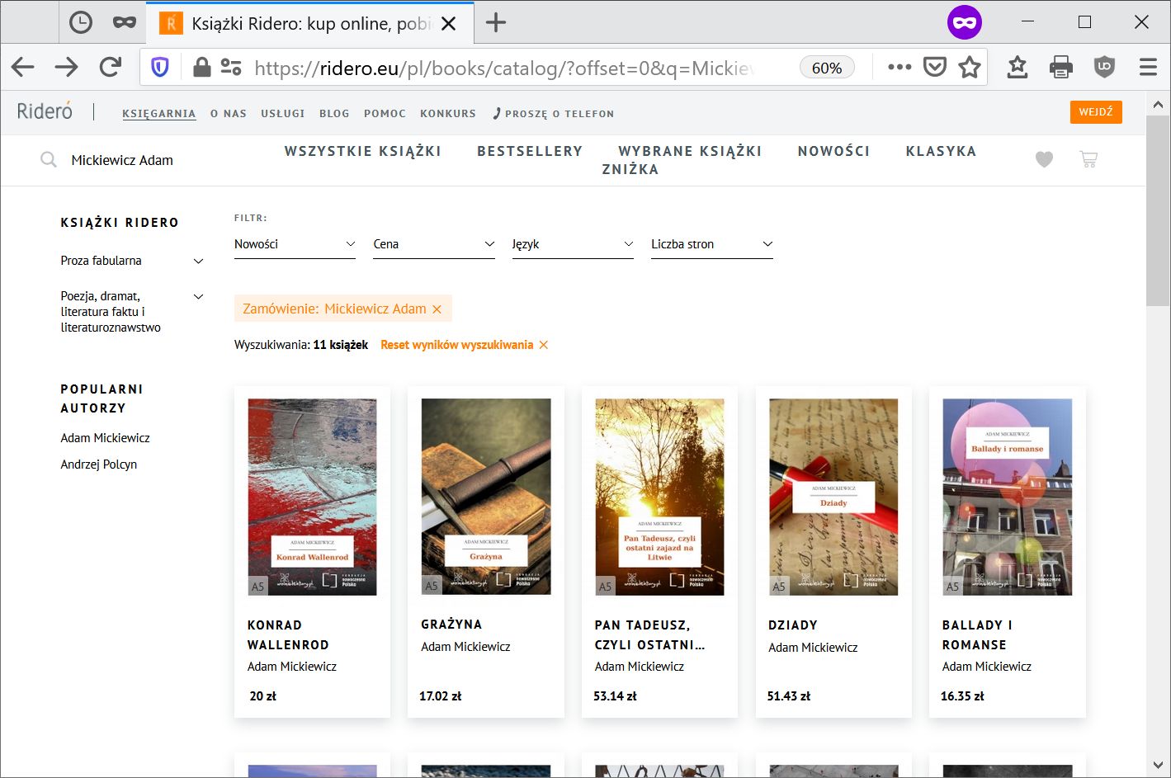Image resolution: width=1171 pixels, height=778 pixels.
Task: Click PROSZĘ O TELEFON link
Action: click(x=554, y=114)
